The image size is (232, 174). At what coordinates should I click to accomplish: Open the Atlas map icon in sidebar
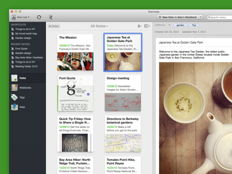coord(14,107)
